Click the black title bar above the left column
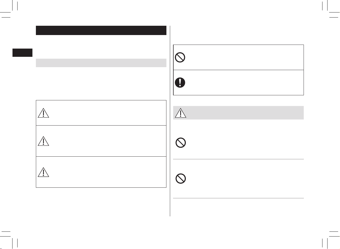340x249 pixels. click(101, 31)
